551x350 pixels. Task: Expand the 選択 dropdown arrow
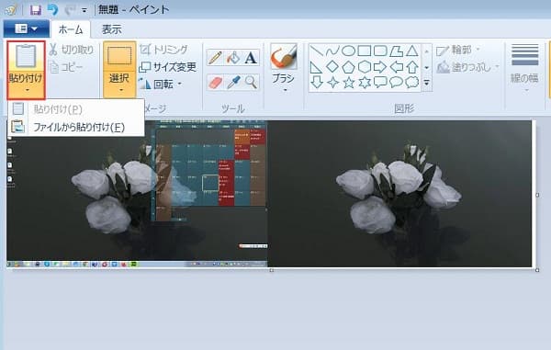[120, 90]
